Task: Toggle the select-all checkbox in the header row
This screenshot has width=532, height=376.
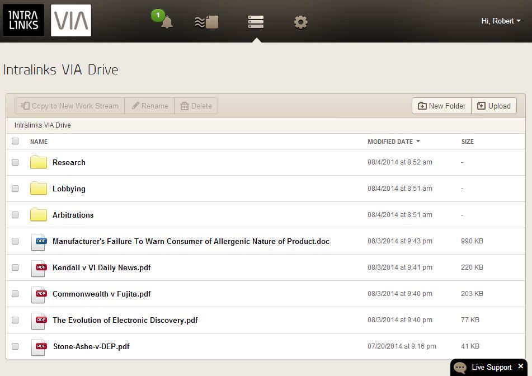Action: tap(15, 141)
